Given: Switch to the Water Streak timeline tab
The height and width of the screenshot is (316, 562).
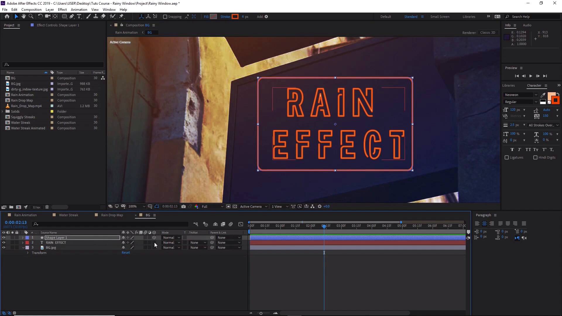Looking at the screenshot, I should point(68,215).
